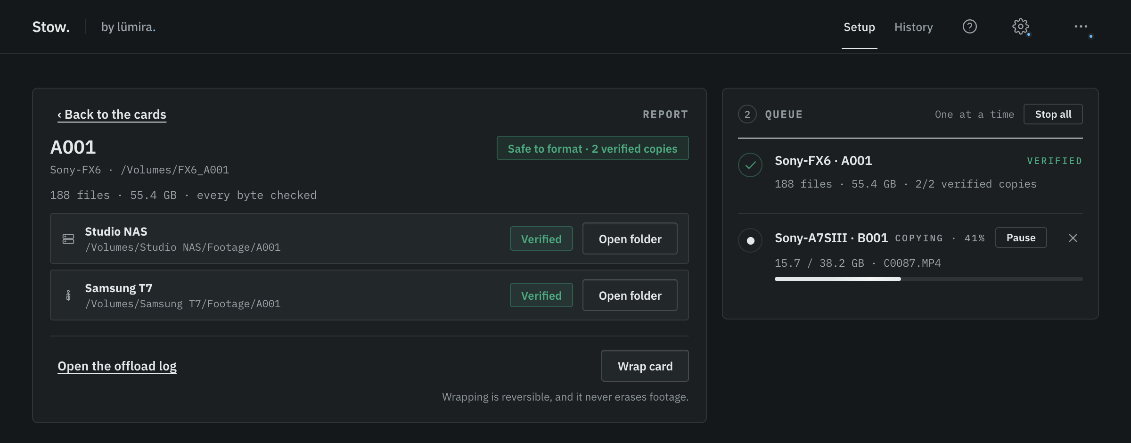Open the three-dot more menu

point(1081,26)
